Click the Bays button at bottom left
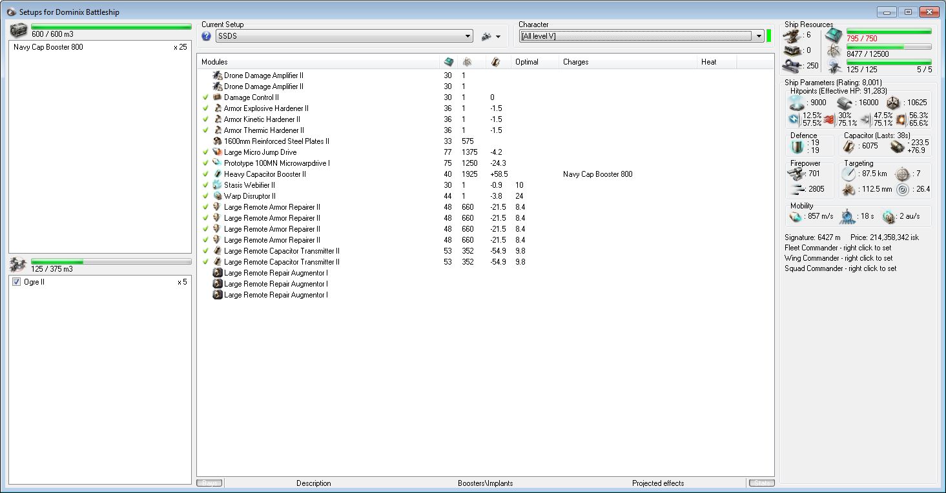Viewport: 946px width, 493px height. pyautogui.click(x=210, y=483)
